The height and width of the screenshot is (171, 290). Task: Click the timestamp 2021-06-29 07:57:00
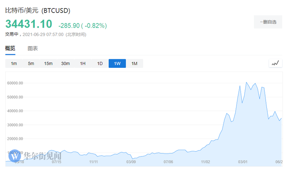point(43,34)
